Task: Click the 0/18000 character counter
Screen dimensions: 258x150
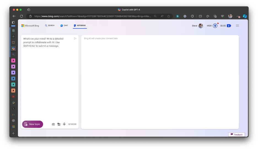Action: point(72,124)
